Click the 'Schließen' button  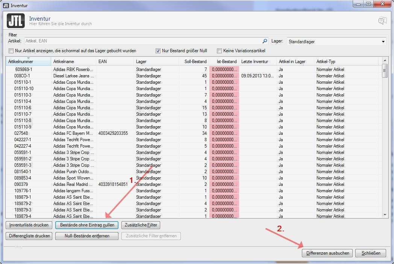coord(371,253)
